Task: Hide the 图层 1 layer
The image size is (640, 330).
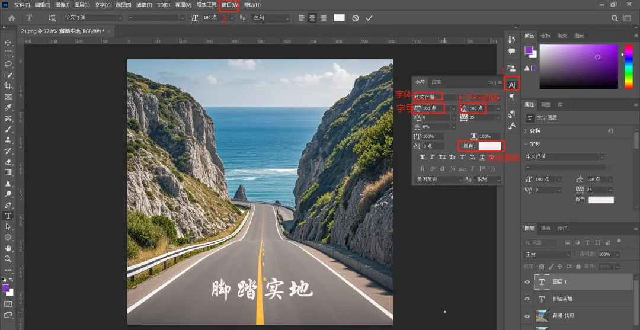Action: click(527, 282)
